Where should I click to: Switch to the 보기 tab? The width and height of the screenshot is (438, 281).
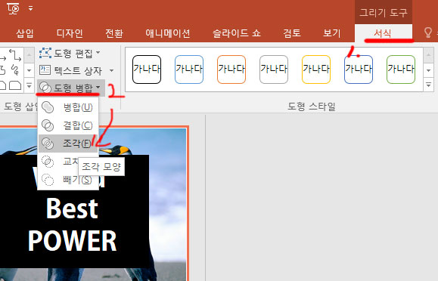point(331,33)
